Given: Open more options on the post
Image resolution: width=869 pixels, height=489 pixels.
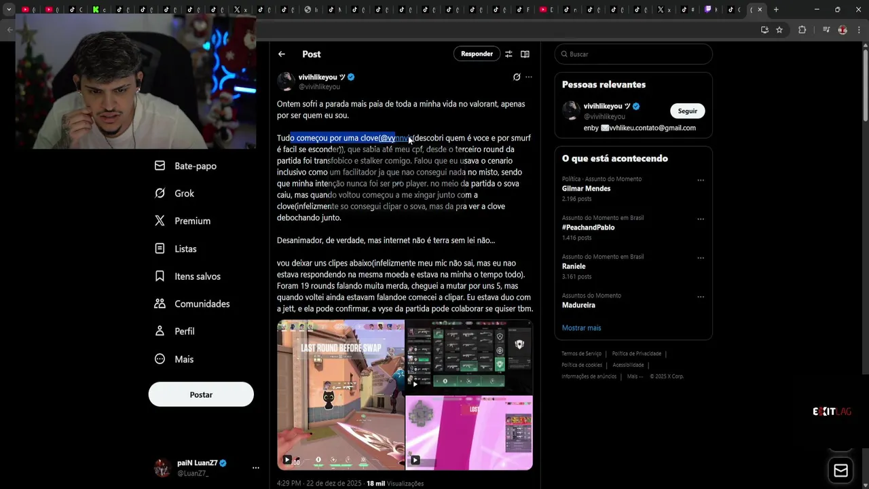Looking at the screenshot, I should click(529, 77).
